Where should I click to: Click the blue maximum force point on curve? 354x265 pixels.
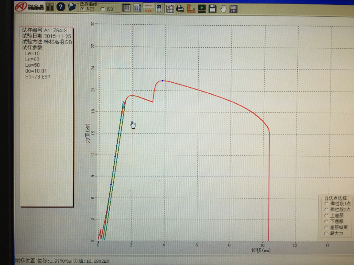coord(162,81)
